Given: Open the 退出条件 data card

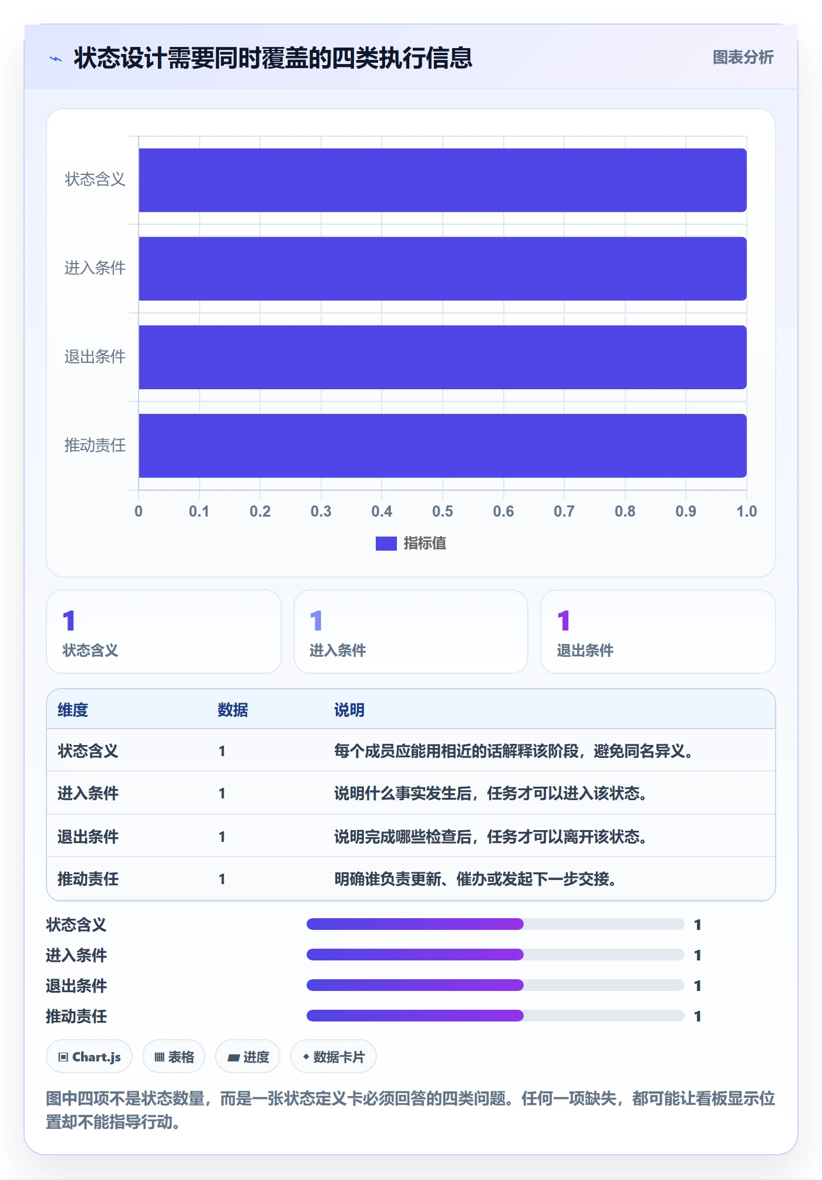Looking at the screenshot, I should point(658,632).
